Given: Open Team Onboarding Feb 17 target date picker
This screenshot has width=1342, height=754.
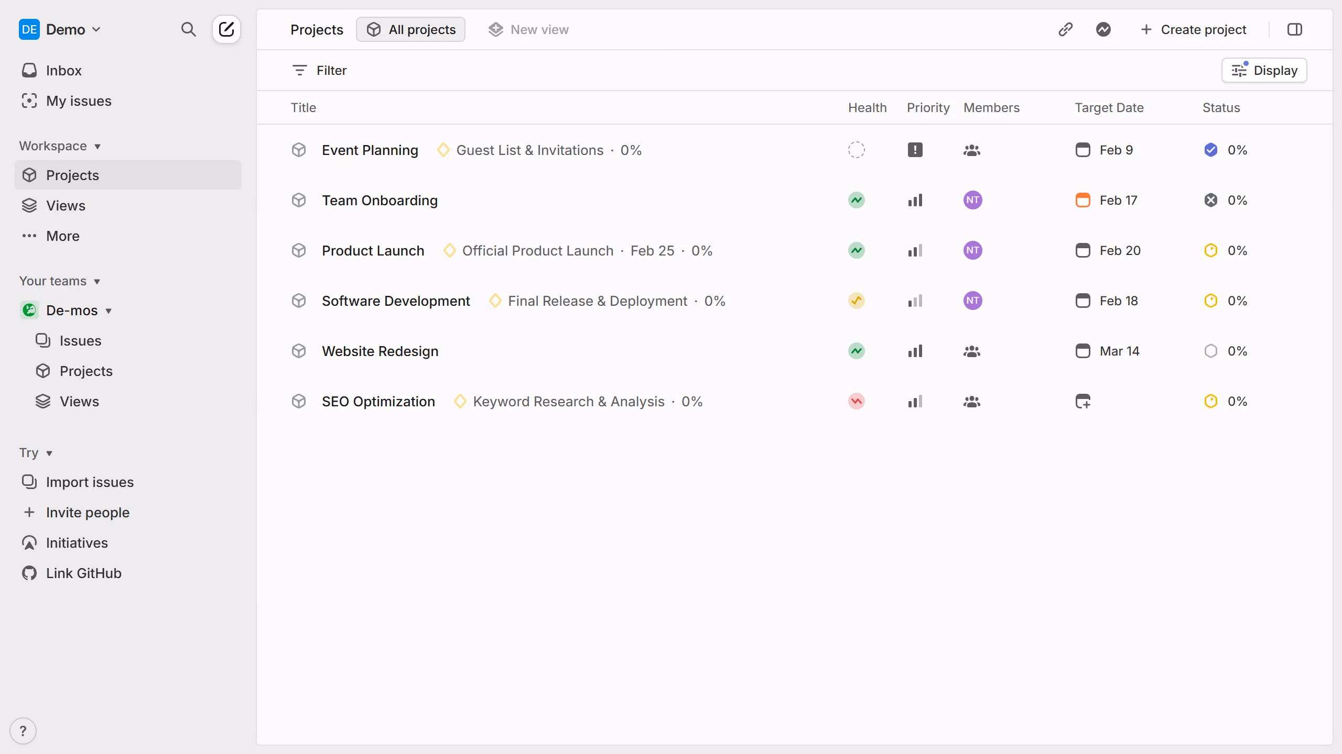Looking at the screenshot, I should 1106,200.
